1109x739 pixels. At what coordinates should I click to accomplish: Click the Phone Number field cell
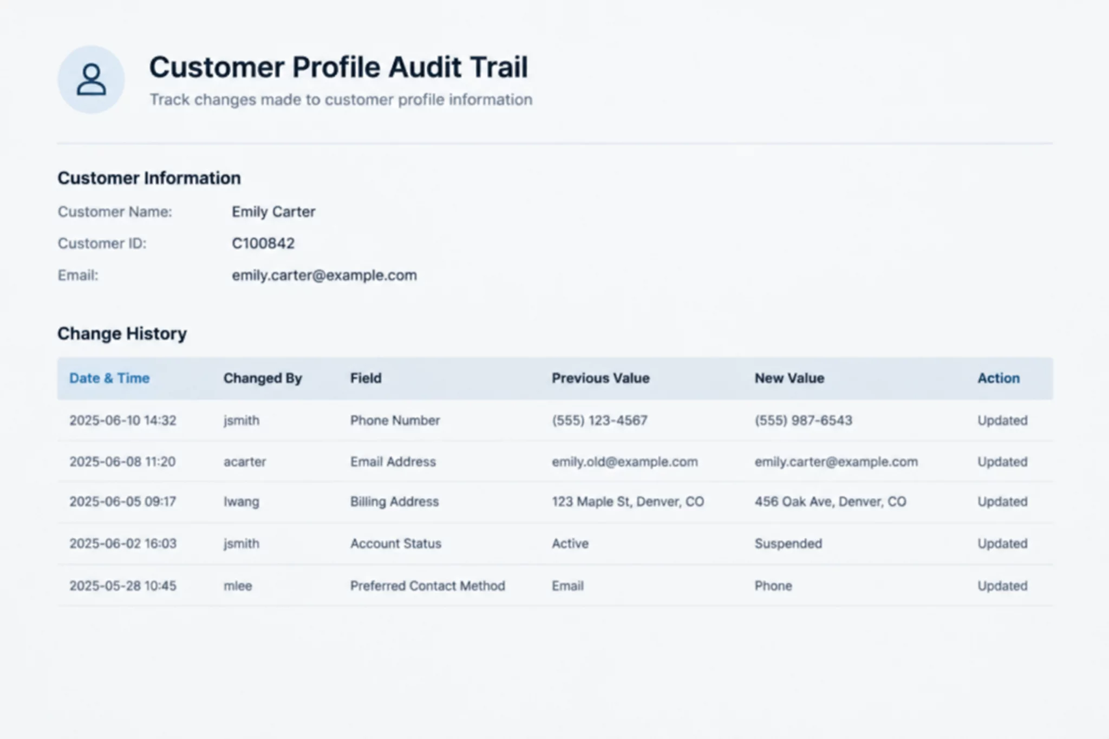click(x=395, y=420)
